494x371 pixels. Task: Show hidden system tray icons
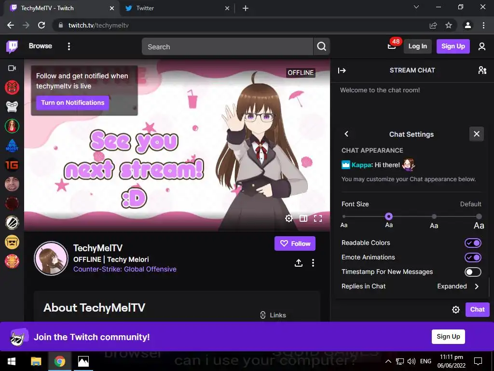[x=388, y=361]
